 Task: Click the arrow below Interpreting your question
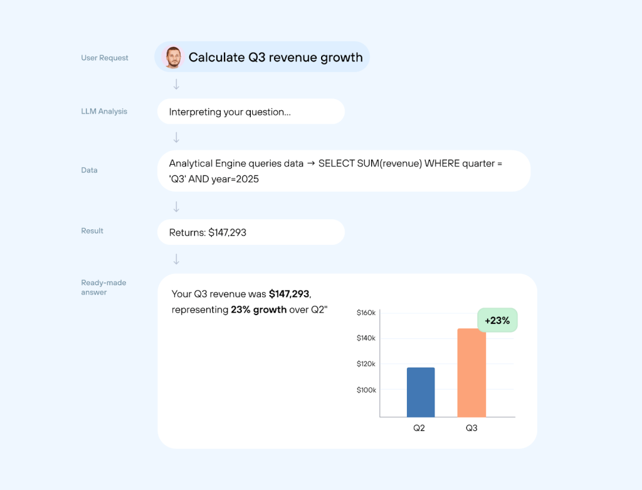pos(176,137)
